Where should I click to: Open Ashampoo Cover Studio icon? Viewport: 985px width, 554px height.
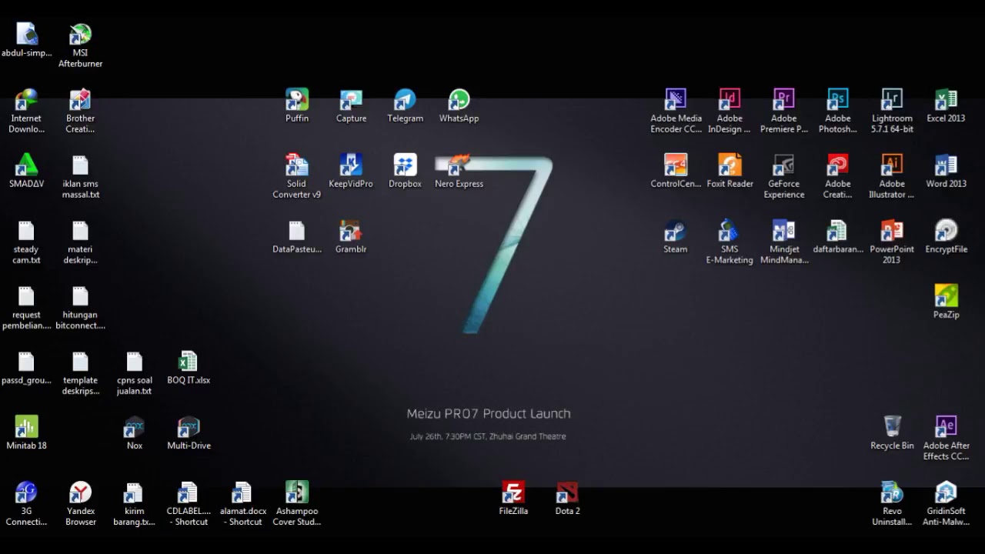297,492
